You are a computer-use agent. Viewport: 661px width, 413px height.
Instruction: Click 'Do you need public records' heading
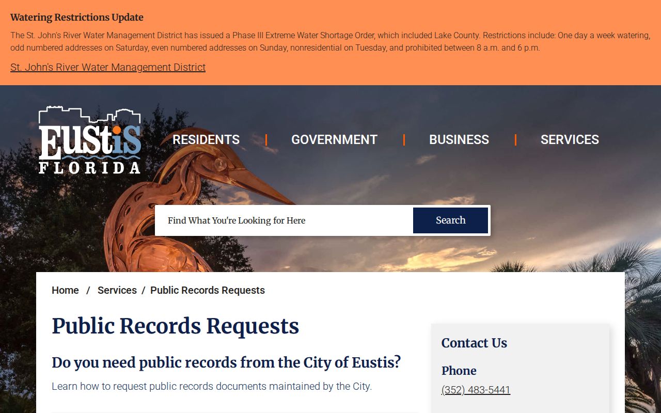226,362
